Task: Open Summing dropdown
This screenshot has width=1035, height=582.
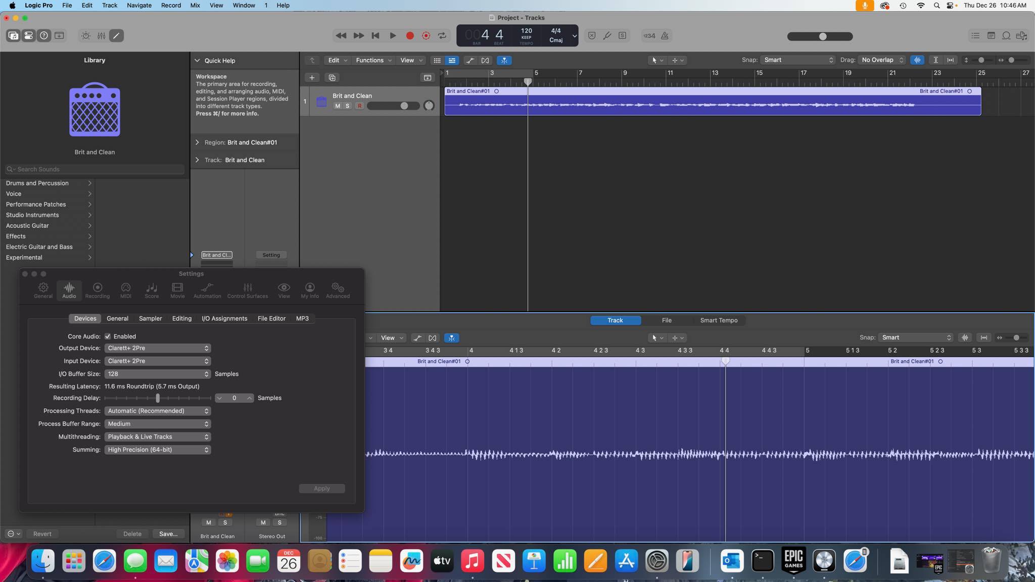Action: 158,450
